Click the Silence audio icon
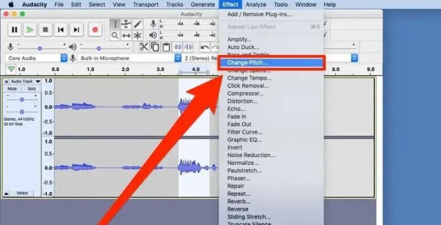This screenshot has height=225, width=441. (189, 47)
